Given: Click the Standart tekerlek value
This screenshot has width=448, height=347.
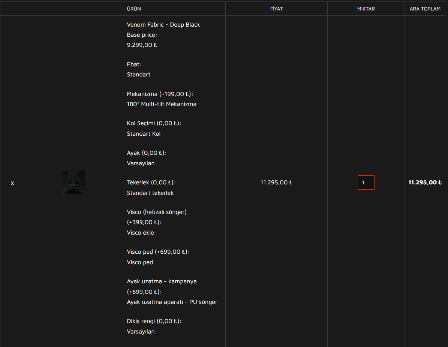Looking at the screenshot, I should tap(150, 193).
